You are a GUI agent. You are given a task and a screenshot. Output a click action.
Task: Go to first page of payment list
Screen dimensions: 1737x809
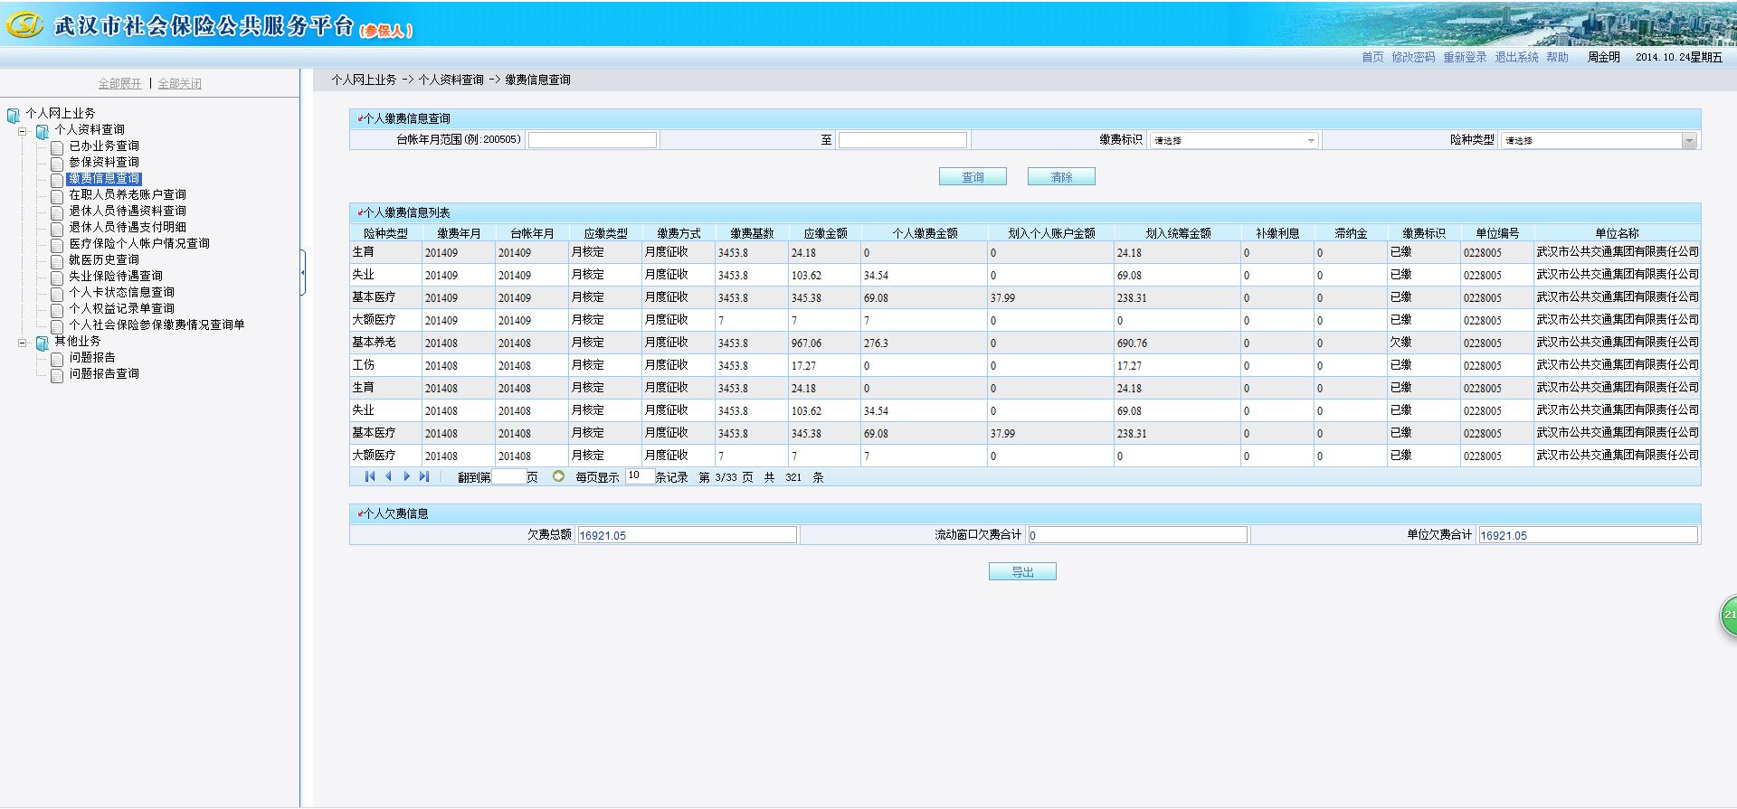tap(369, 476)
